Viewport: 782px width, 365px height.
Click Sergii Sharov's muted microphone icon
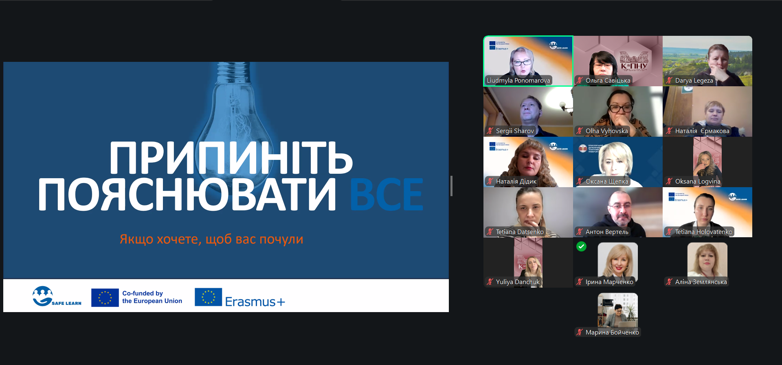coord(490,131)
